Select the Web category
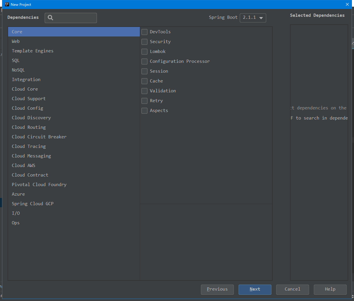The width and height of the screenshot is (354, 301). [x=74, y=41]
